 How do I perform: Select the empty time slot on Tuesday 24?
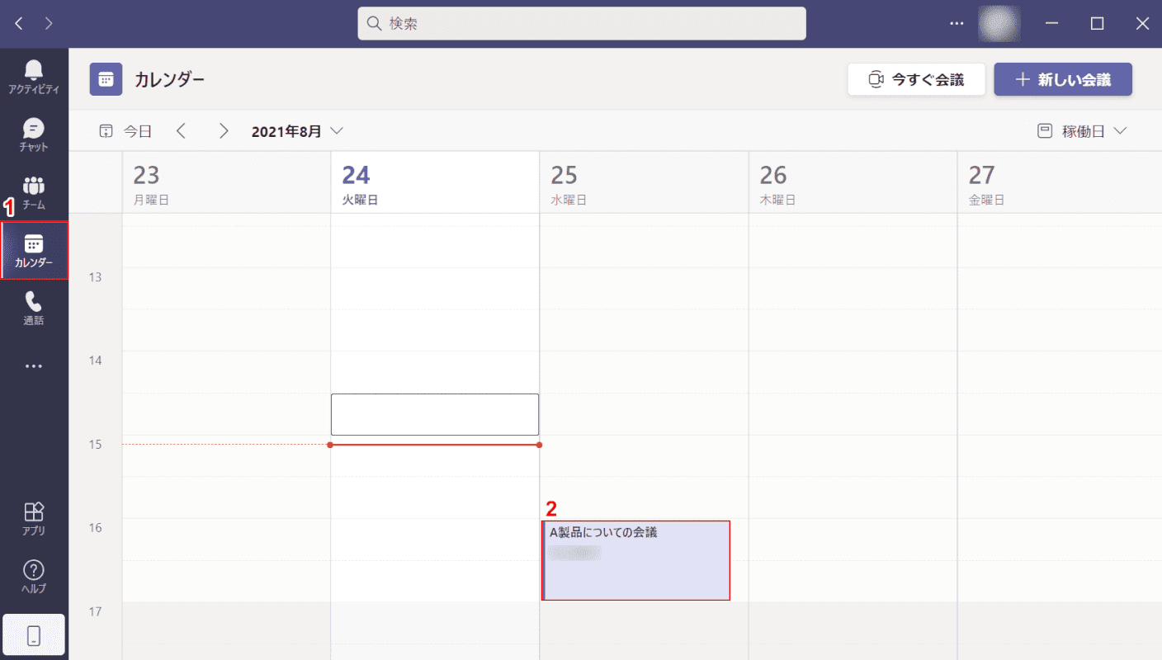tap(435, 414)
